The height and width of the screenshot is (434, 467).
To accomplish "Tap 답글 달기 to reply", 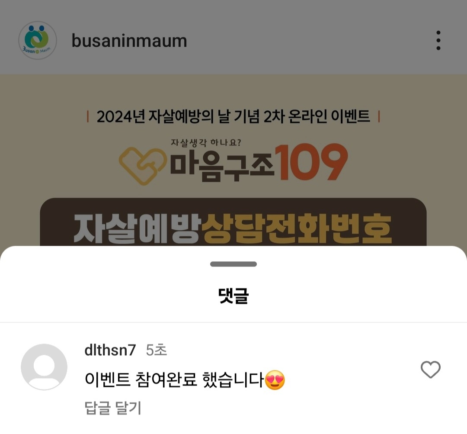I will tap(113, 408).
